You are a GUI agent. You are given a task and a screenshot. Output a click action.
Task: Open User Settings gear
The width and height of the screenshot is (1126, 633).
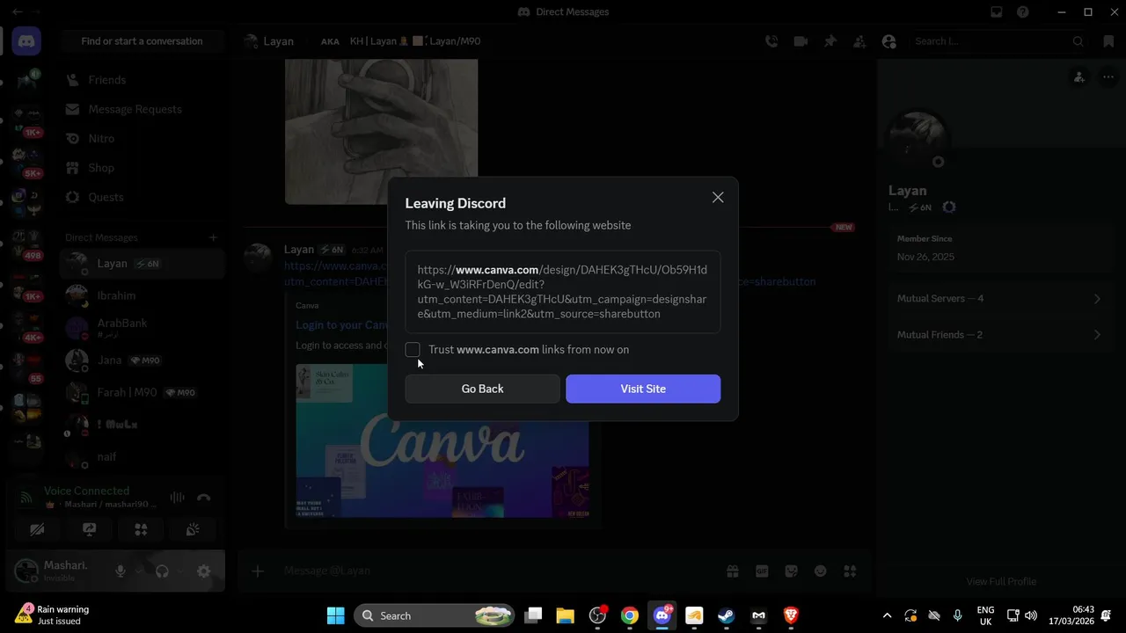click(x=203, y=571)
